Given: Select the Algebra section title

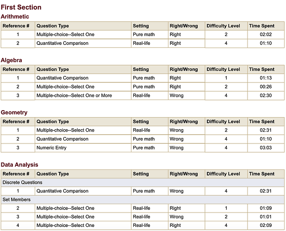Looking at the screenshot, I should coord(12,60).
